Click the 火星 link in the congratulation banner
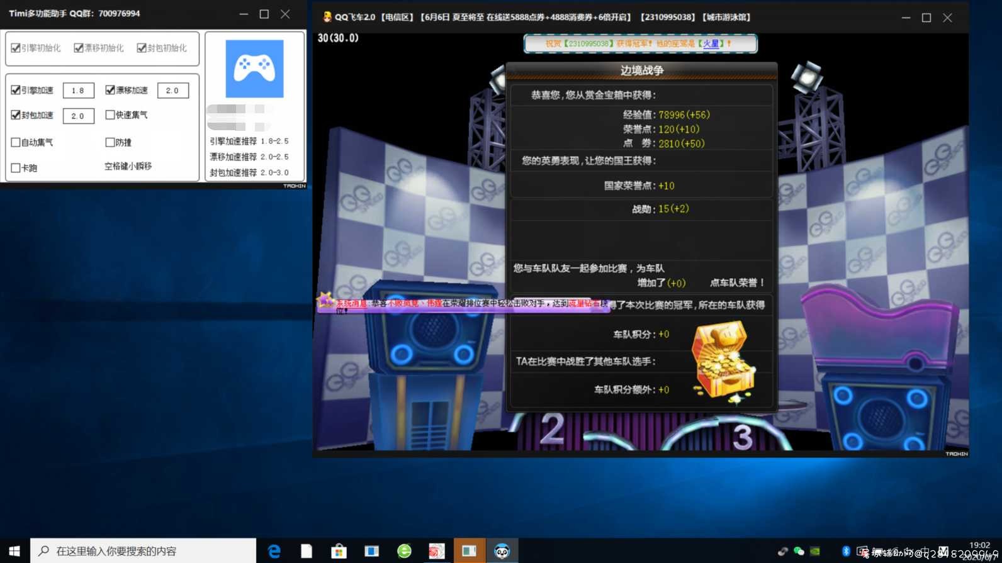This screenshot has width=1002, height=563. (711, 43)
